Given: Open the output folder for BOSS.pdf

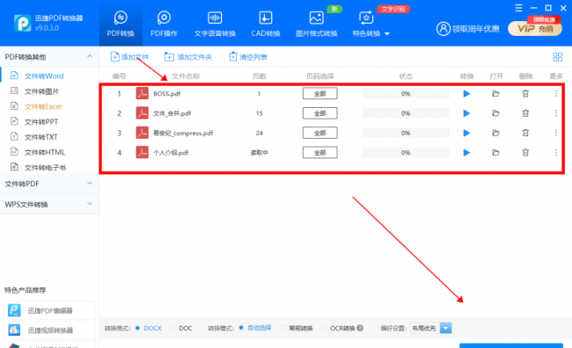Looking at the screenshot, I should coord(495,94).
